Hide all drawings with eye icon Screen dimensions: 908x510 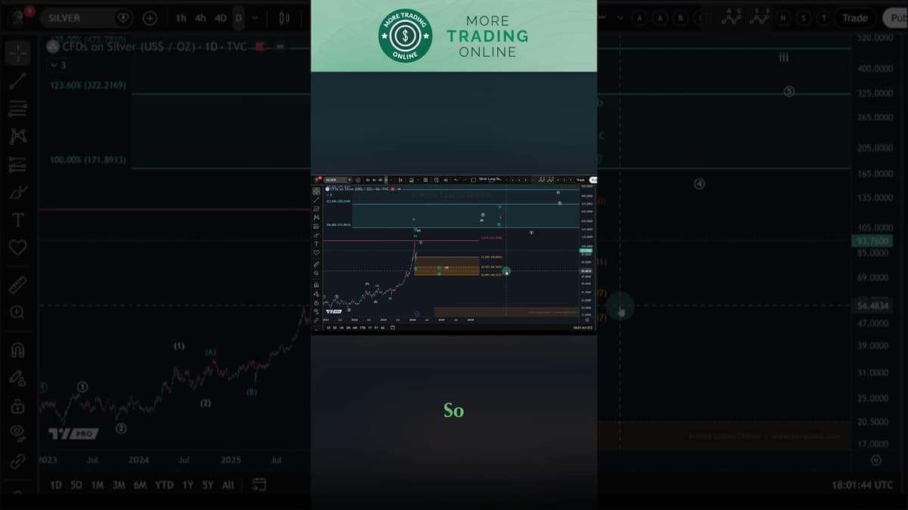18,432
